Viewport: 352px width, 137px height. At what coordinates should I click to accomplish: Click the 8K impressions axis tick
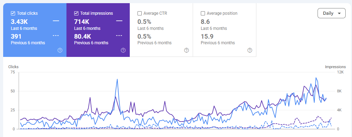tap(339, 91)
